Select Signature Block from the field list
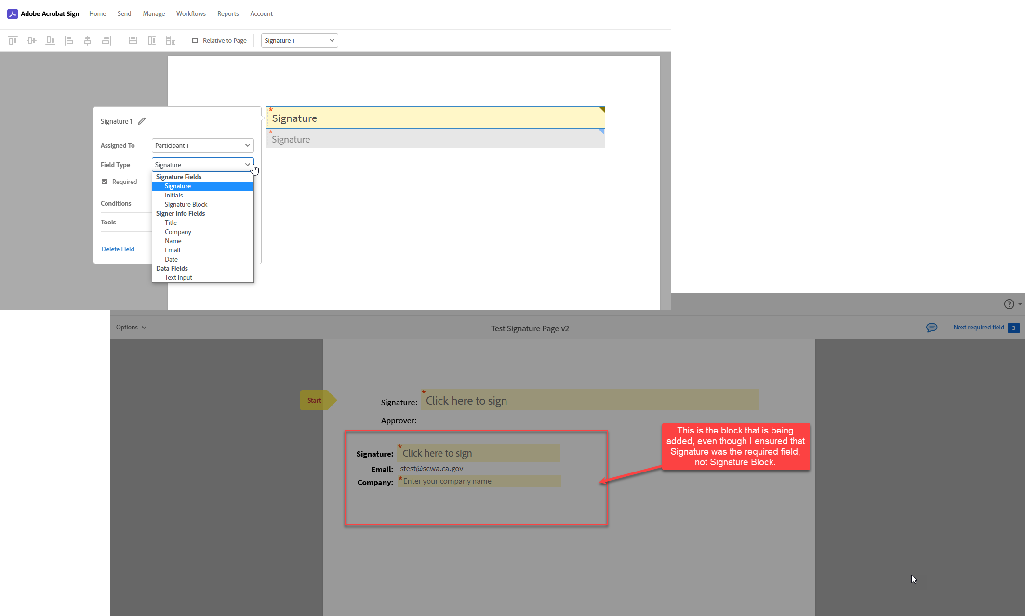This screenshot has height=616, width=1025. tap(186, 204)
